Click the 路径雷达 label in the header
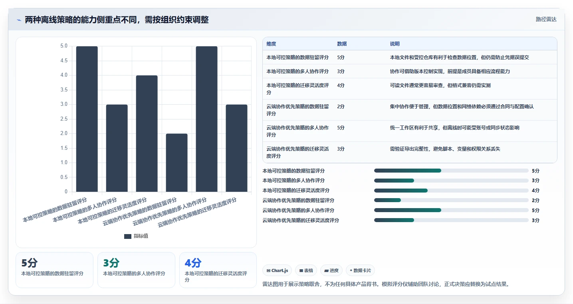573x304 pixels. (x=546, y=19)
